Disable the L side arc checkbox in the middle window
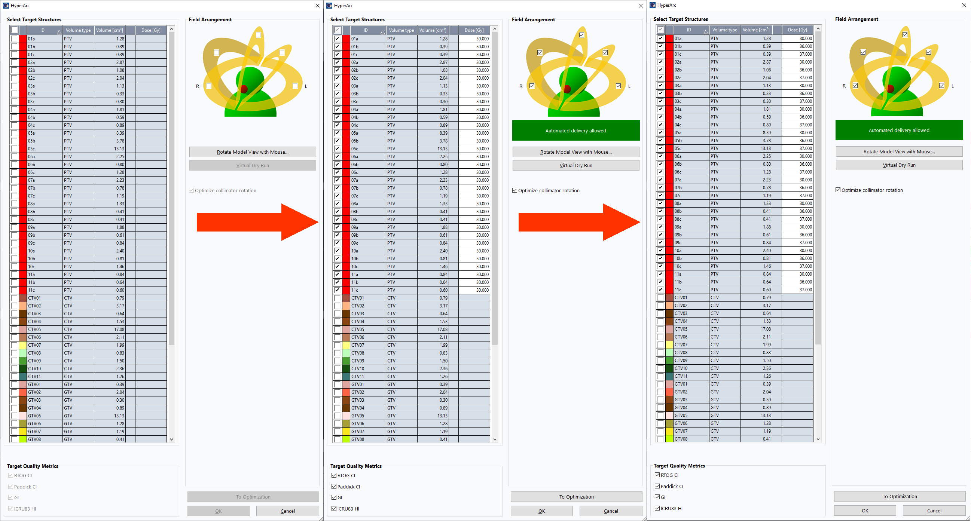Image resolution: width=971 pixels, height=521 pixels. pyautogui.click(x=618, y=86)
